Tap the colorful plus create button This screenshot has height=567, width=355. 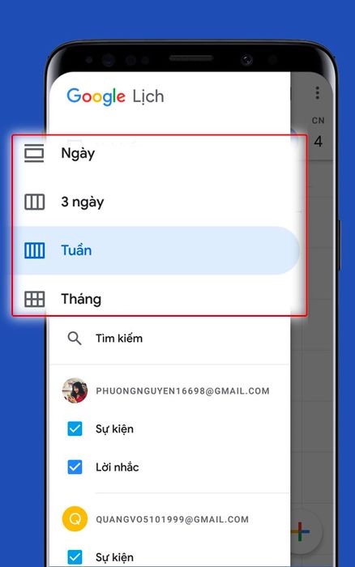[x=301, y=531]
